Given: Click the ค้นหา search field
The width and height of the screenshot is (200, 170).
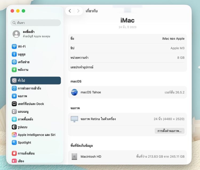Looking at the screenshot, I should [x=35, y=23].
